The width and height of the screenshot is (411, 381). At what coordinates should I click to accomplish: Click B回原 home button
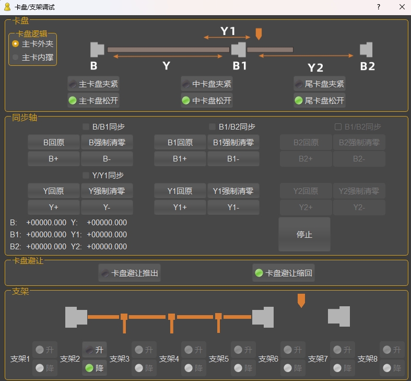(x=54, y=142)
